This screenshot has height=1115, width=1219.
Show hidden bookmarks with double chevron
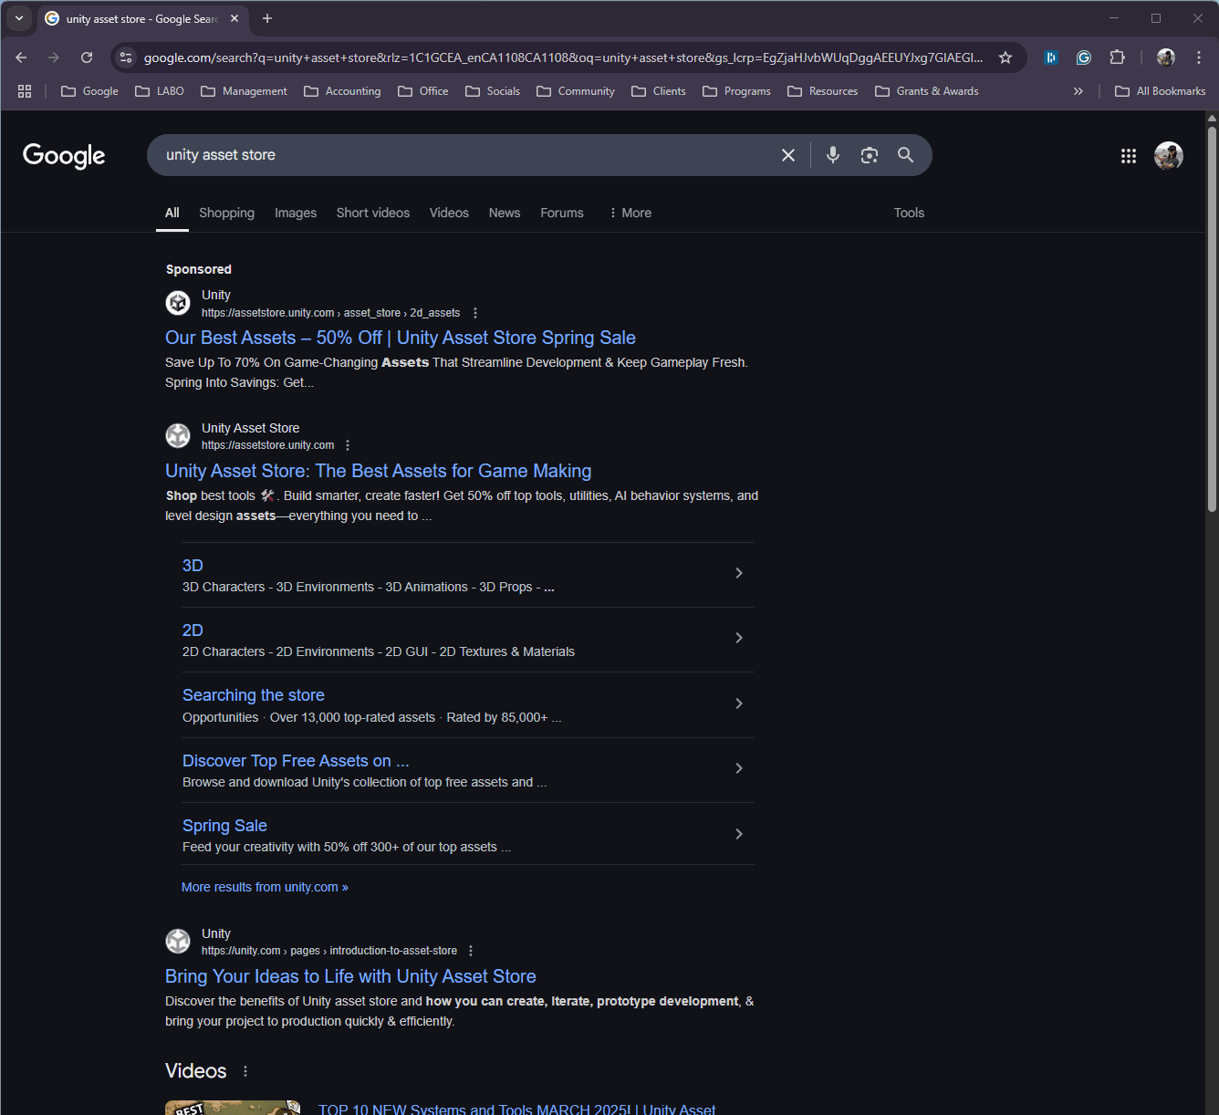point(1078,91)
